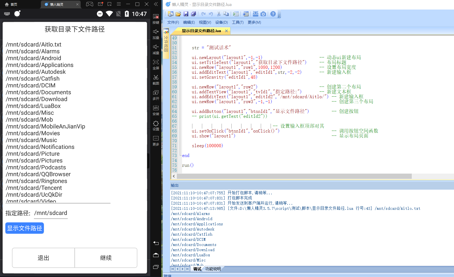
Task: Switch to the 调试 output tab
Action: click(x=197, y=269)
